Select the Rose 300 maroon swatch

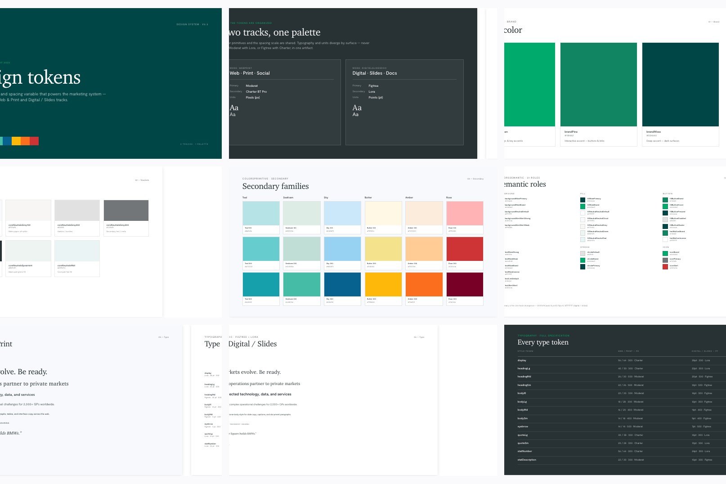click(x=465, y=284)
